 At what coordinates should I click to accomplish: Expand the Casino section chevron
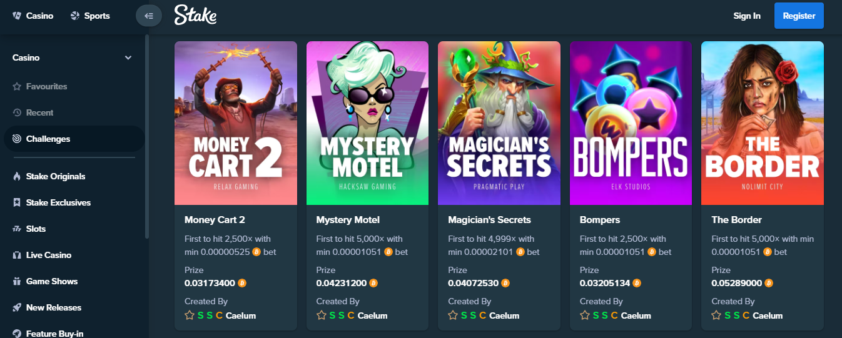click(x=128, y=57)
